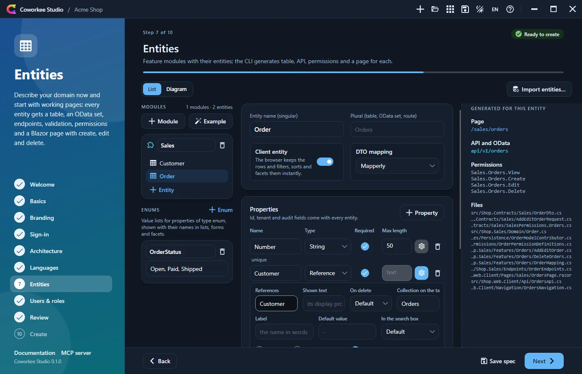Toggle the light/dark theme icon

(480, 9)
